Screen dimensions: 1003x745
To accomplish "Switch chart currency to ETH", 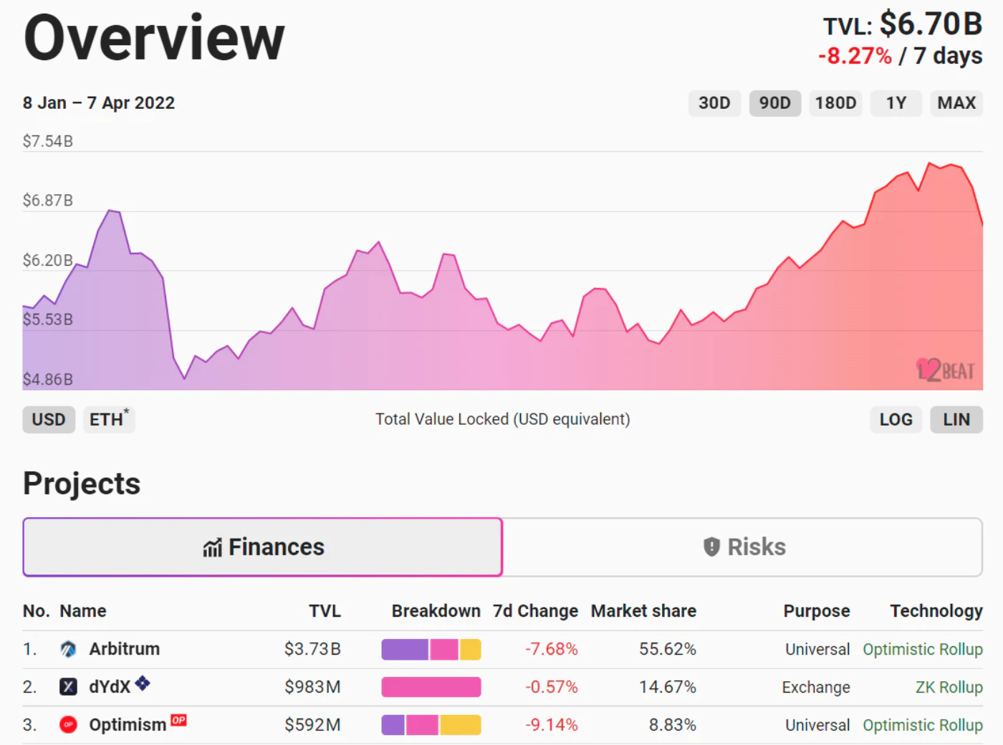I will pyautogui.click(x=109, y=420).
